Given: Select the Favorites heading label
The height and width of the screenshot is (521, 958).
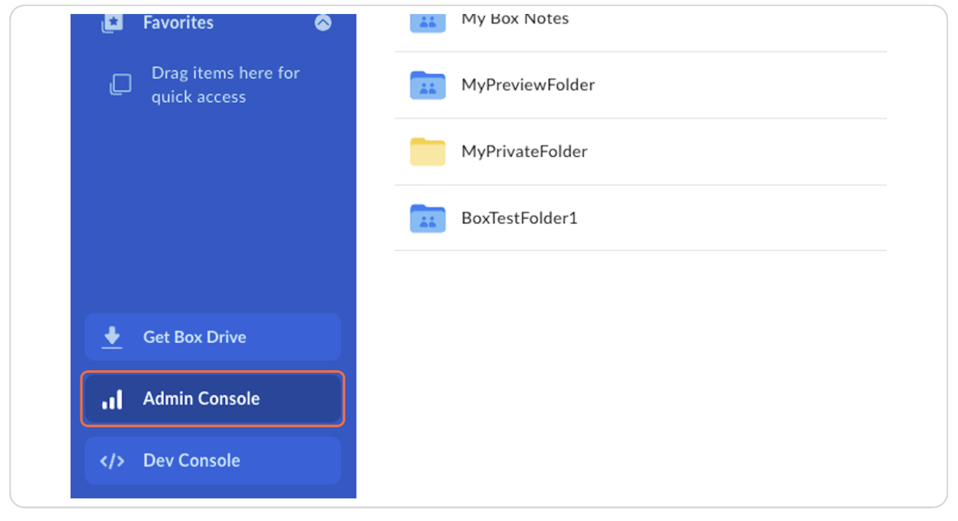Looking at the screenshot, I should 178,23.
